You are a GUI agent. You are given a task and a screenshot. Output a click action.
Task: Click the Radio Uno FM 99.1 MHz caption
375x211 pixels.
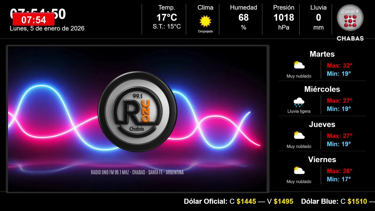137,172
